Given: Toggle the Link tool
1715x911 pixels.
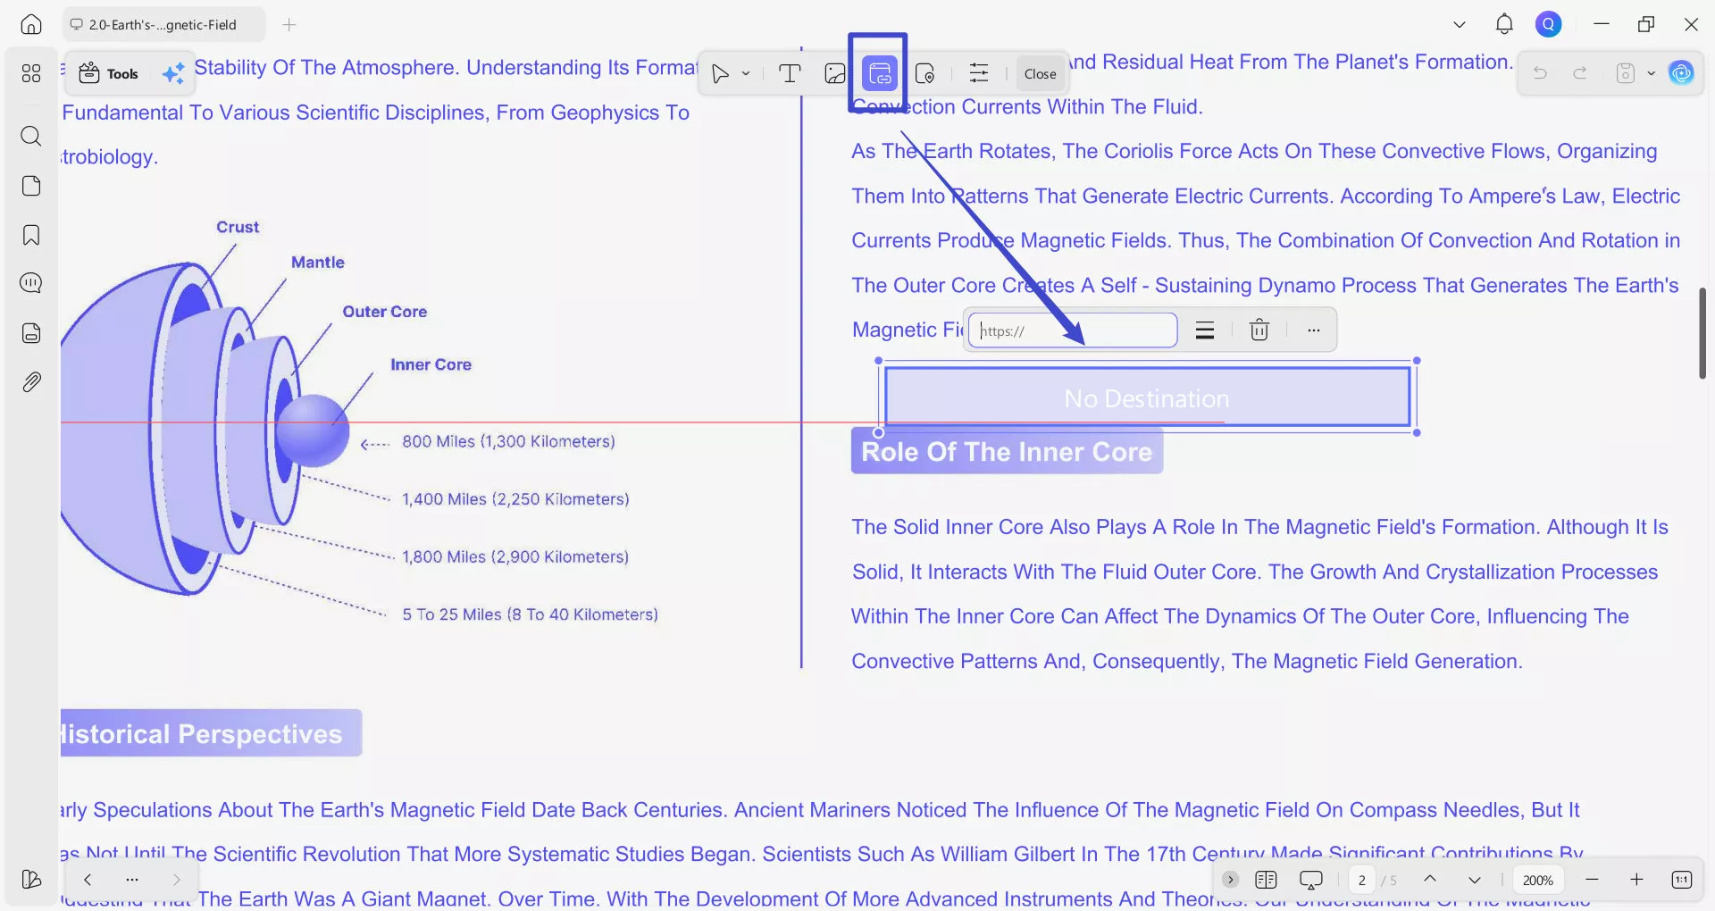Looking at the screenshot, I should pyautogui.click(x=880, y=73).
